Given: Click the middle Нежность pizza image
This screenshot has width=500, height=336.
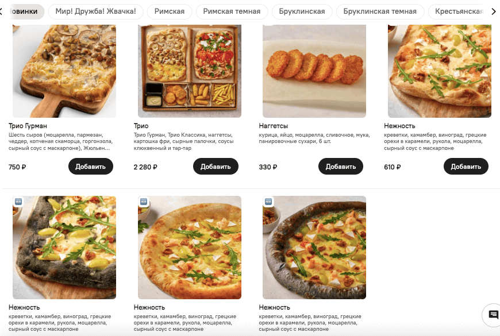Looking at the screenshot, I should [x=189, y=247].
